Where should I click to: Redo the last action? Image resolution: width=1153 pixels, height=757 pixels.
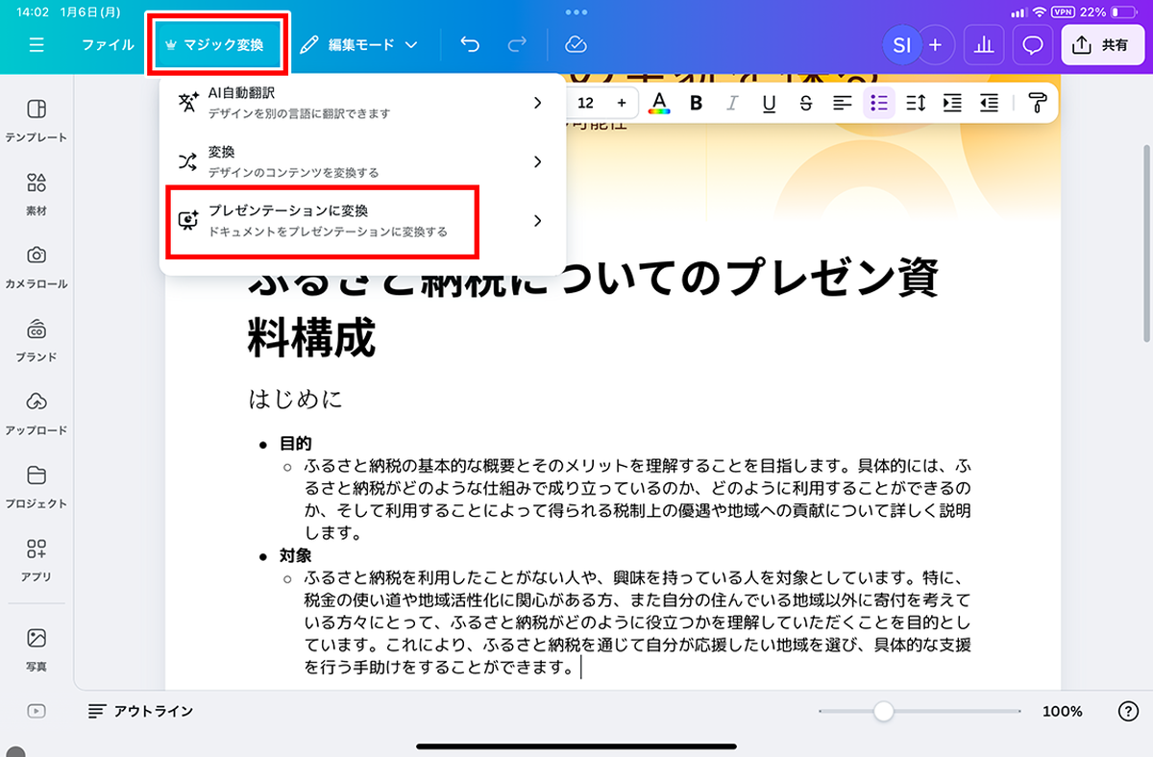517,45
